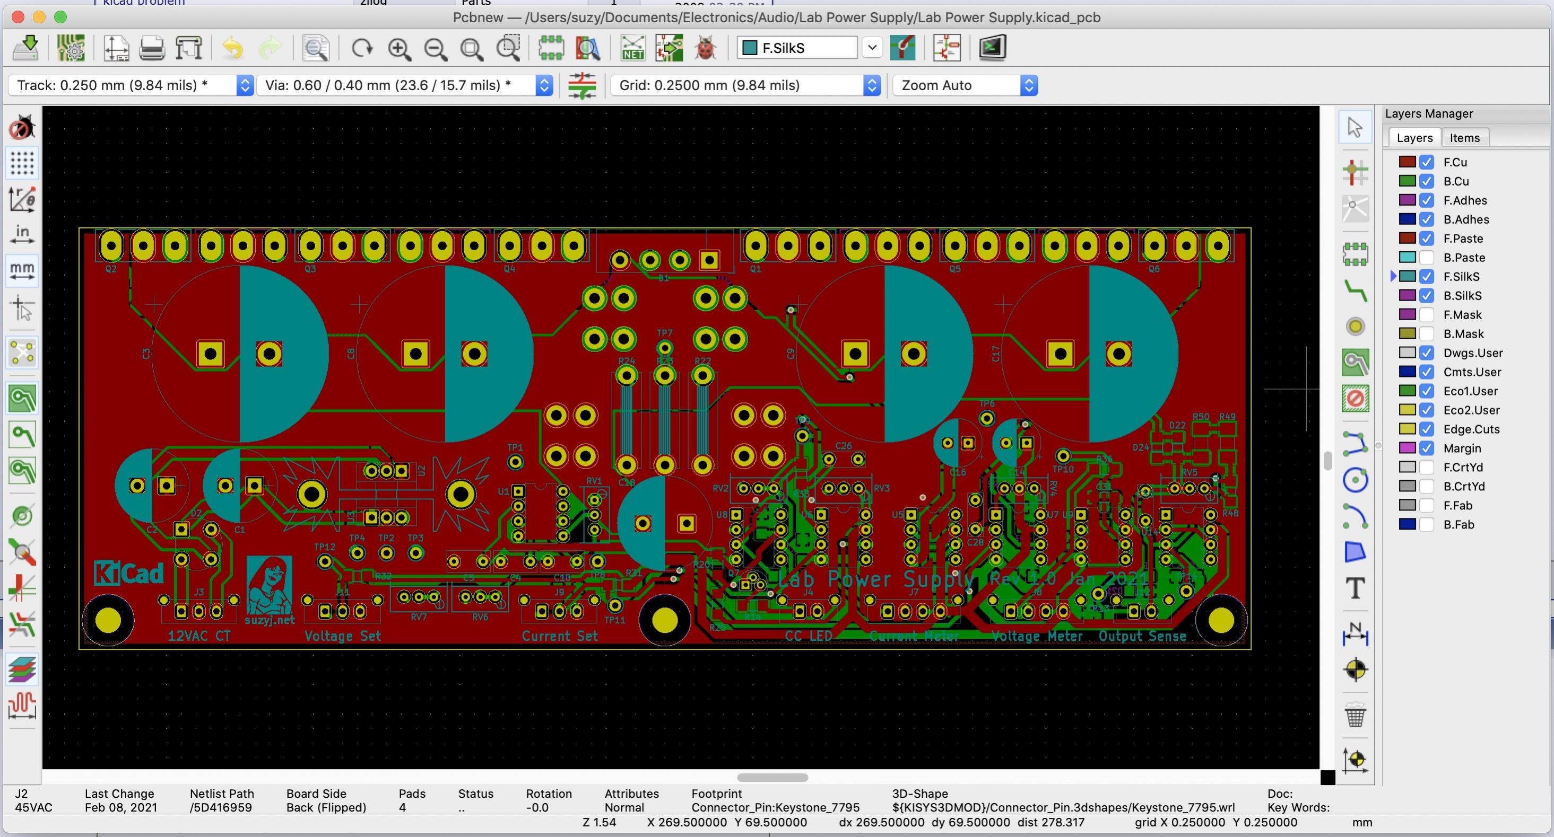Viewport: 1554px width, 837px height.
Task: Open the Zoom Auto dropdown
Action: point(965,85)
